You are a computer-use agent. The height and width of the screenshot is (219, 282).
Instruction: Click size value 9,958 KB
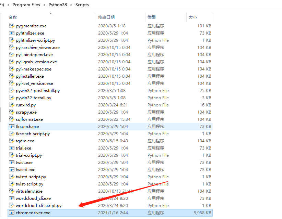202,212
